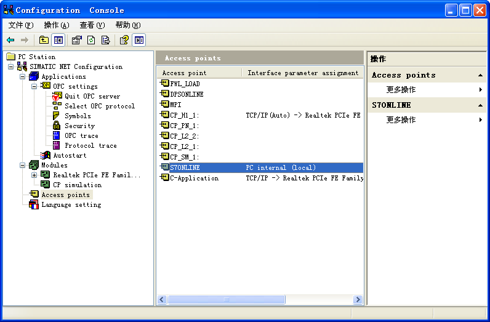Click the OPC settings icon
Screen dimensions: 490x322
pos(46,86)
